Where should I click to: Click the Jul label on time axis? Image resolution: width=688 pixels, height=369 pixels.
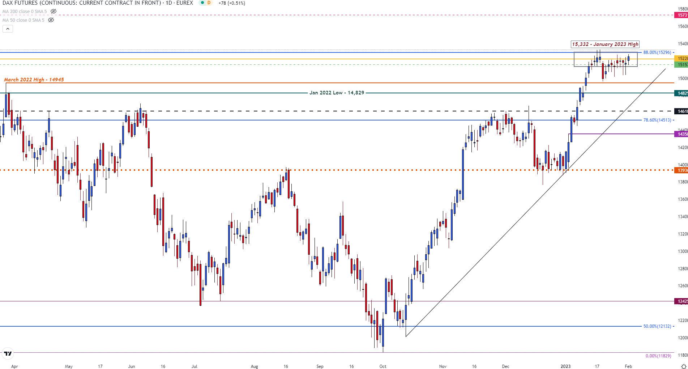click(195, 366)
